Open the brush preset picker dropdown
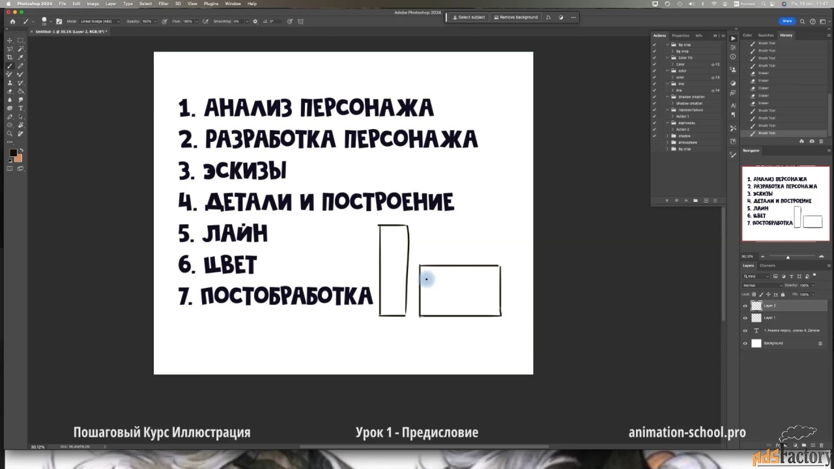Image resolution: width=834 pixels, height=469 pixels. pos(51,21)
